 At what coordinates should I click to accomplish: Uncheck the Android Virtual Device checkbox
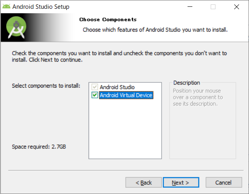(x=95, y=95)
